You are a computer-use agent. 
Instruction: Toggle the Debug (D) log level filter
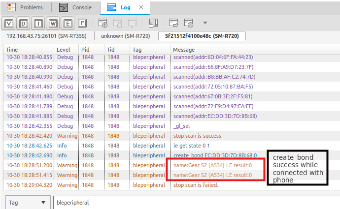(24, 23)
